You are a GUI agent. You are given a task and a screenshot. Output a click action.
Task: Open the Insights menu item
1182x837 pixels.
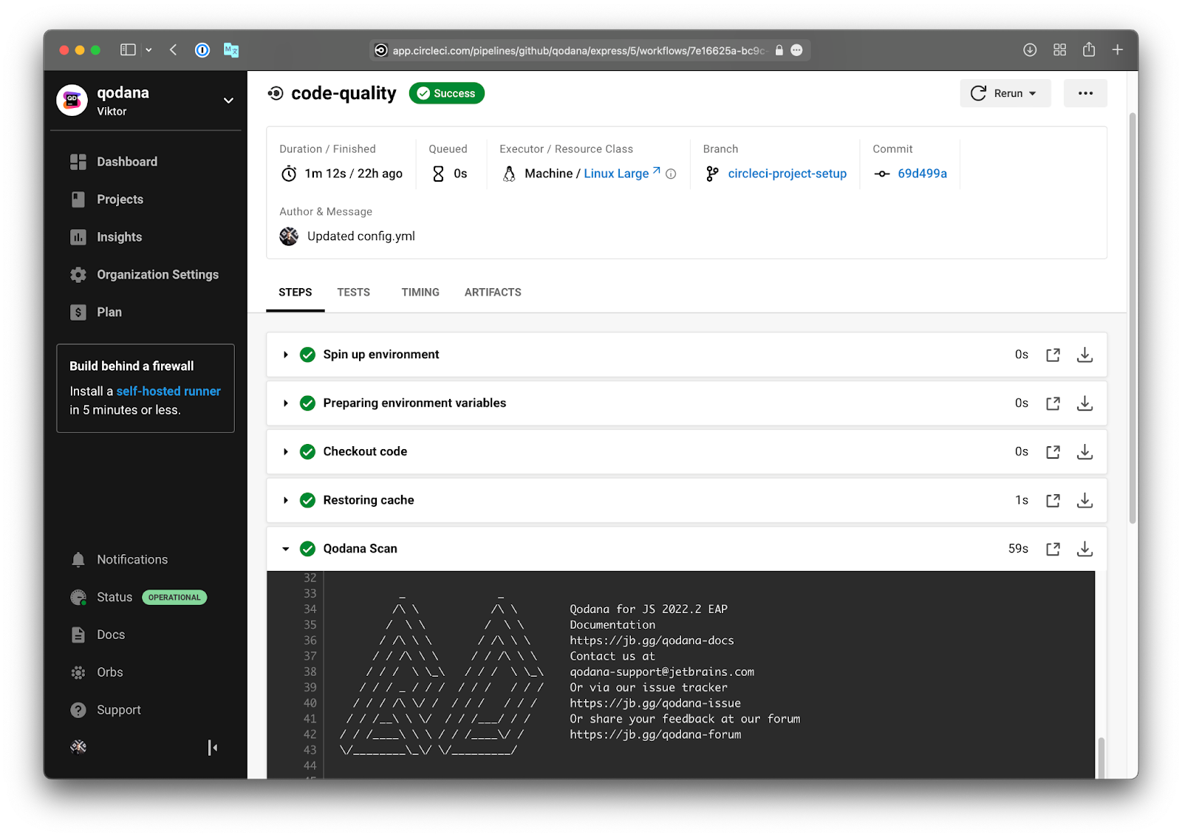(120, 237)
